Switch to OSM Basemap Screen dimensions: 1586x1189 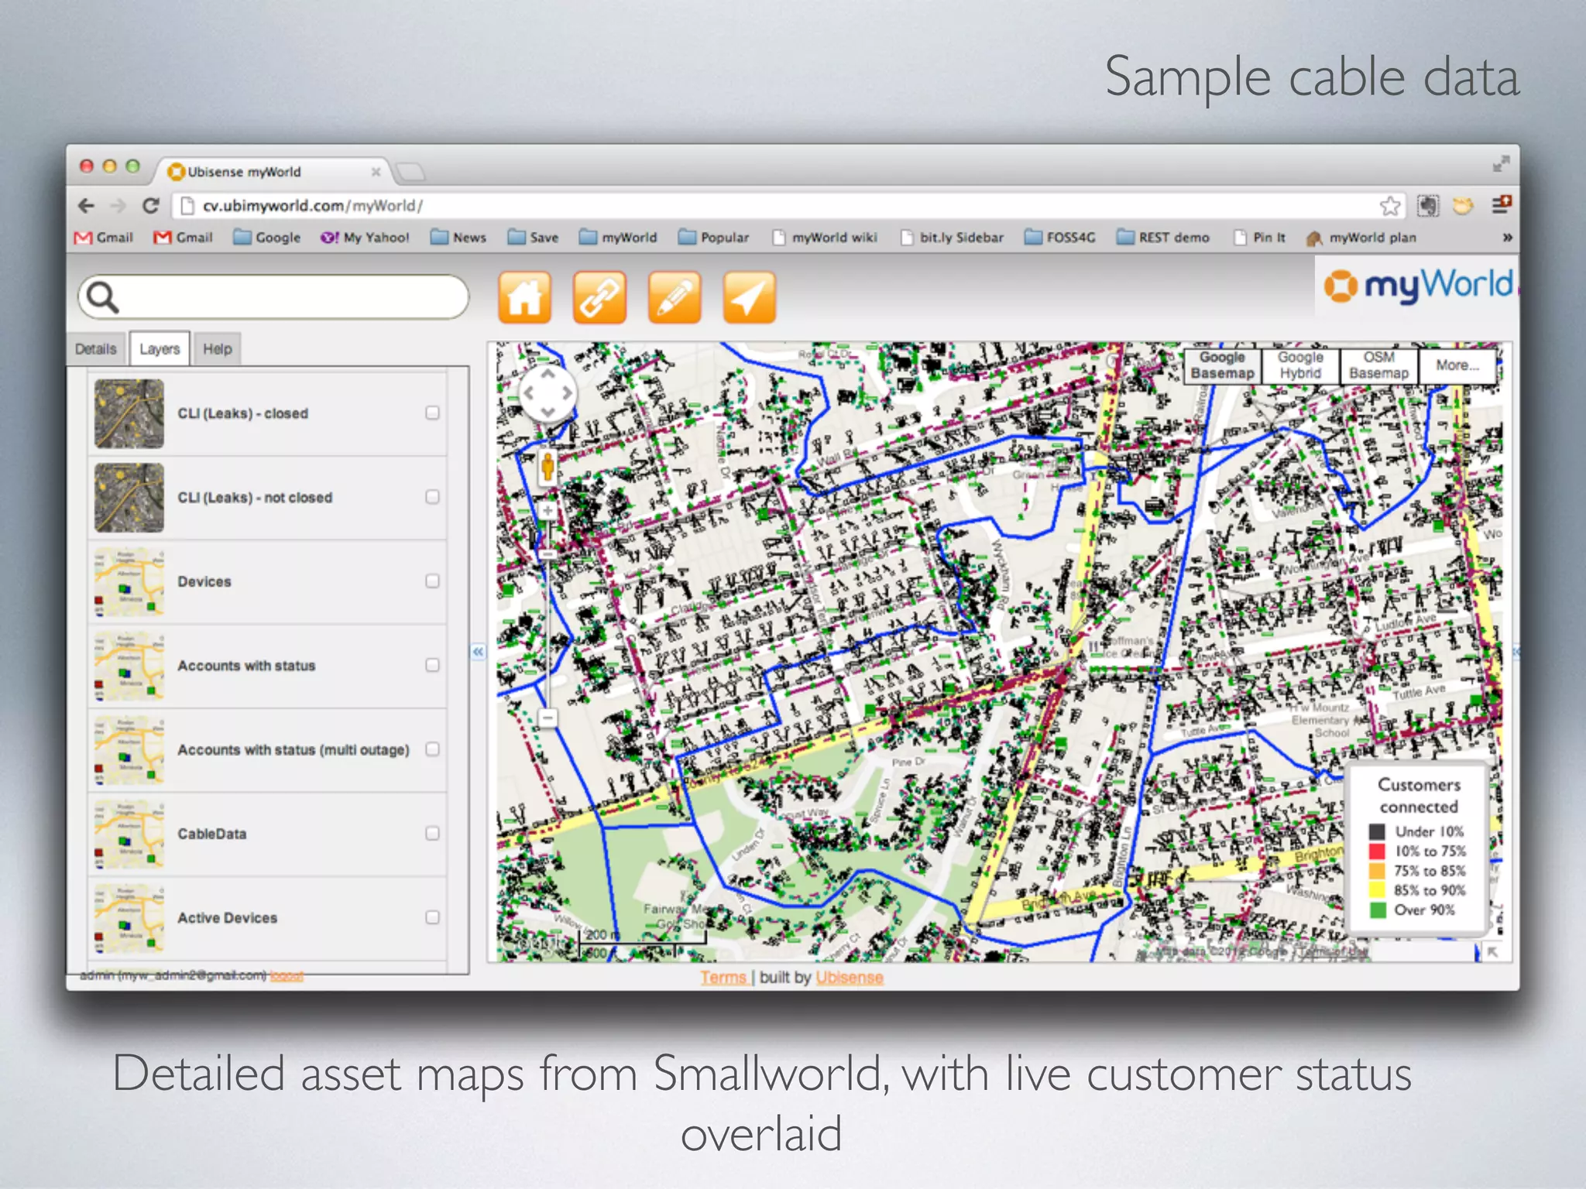tap(1378, 365)
